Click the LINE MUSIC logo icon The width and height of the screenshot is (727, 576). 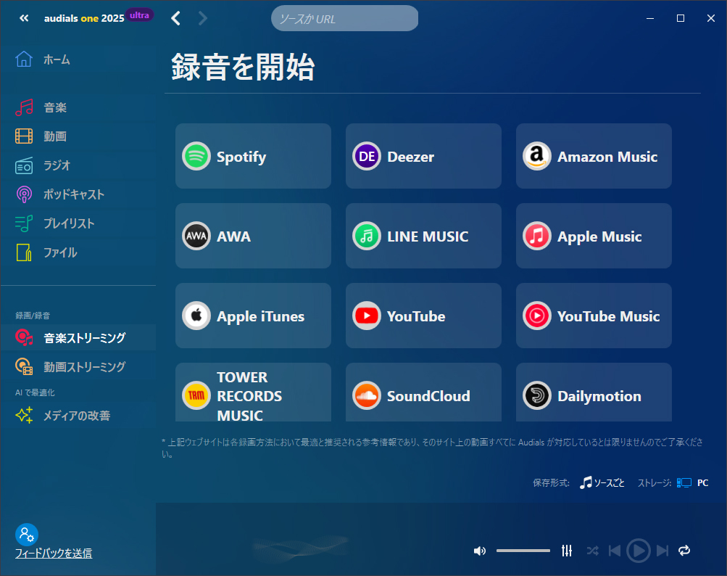pyautogui.click(x=366, y=236)
